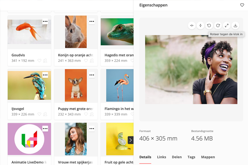
Task: Select the Hagedis lizard thumbnail
Action: (x=117, y=32)
